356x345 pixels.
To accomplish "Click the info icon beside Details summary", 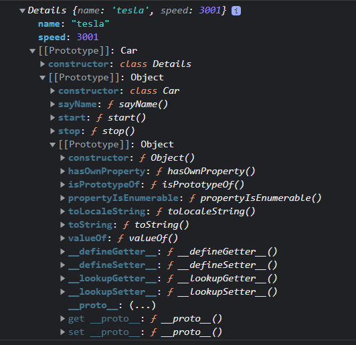I will [x=236, y=11].
